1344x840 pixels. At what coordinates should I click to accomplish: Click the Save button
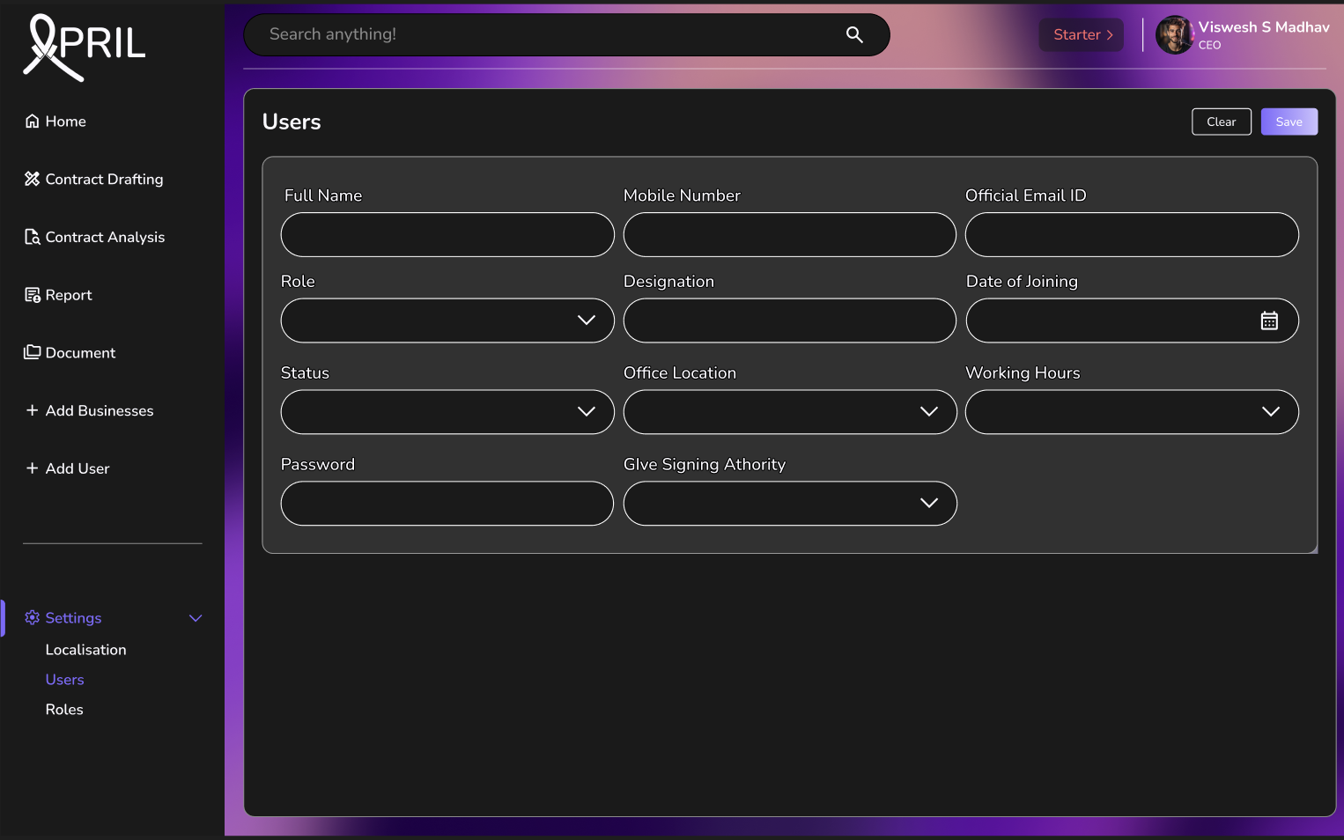tap(1289, 122)
